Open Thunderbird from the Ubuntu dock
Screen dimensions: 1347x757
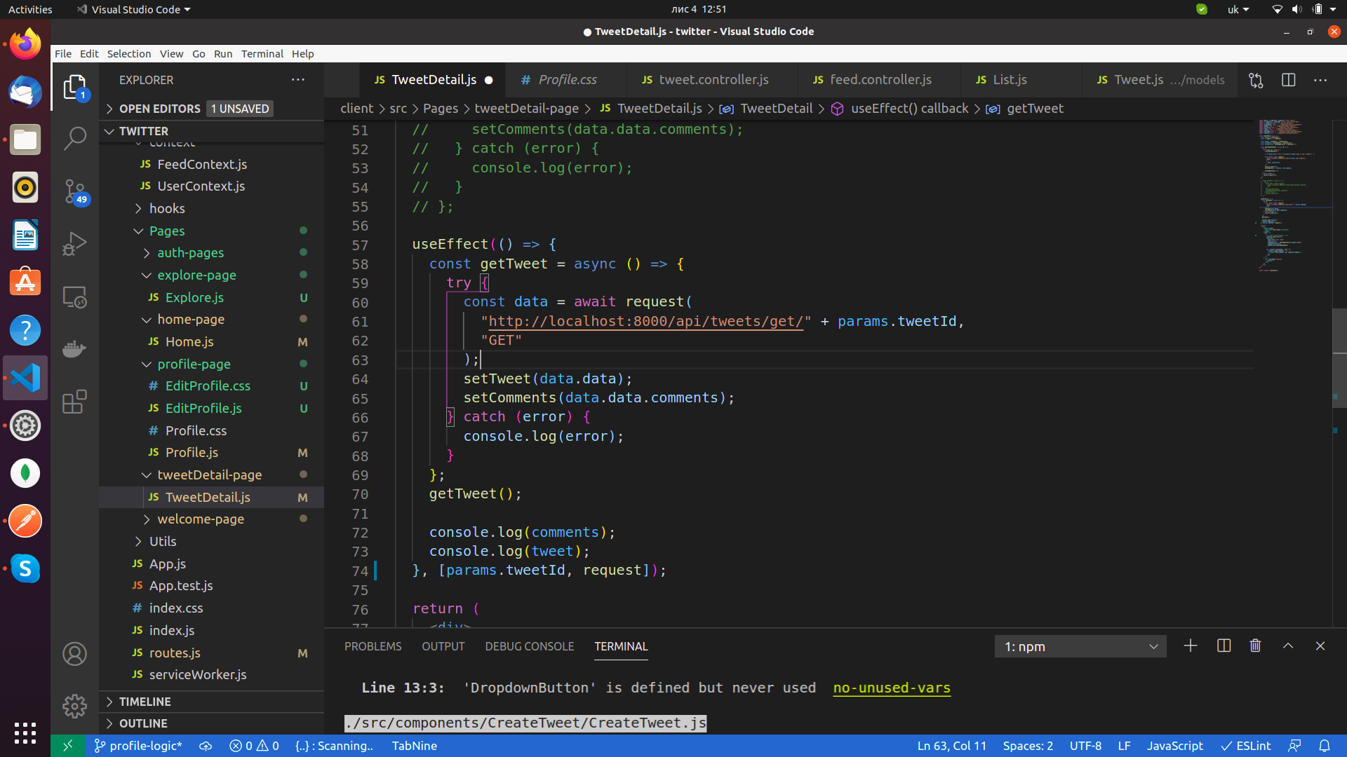coord(25,92)
